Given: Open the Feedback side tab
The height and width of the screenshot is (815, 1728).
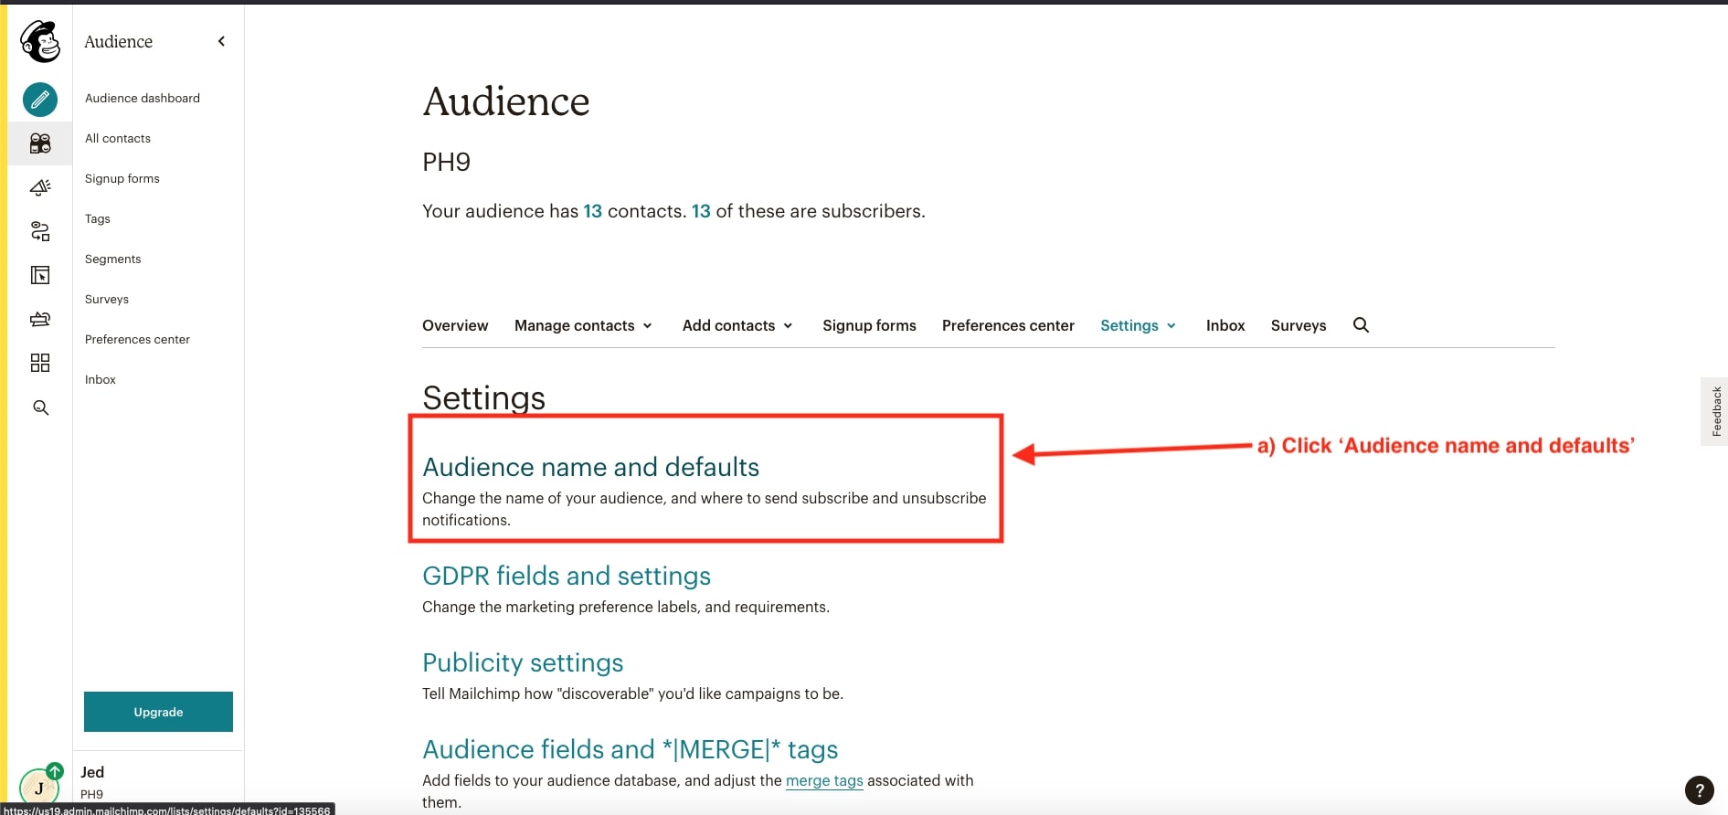Looking at the screenshot, I should [x=1715, y=411].
